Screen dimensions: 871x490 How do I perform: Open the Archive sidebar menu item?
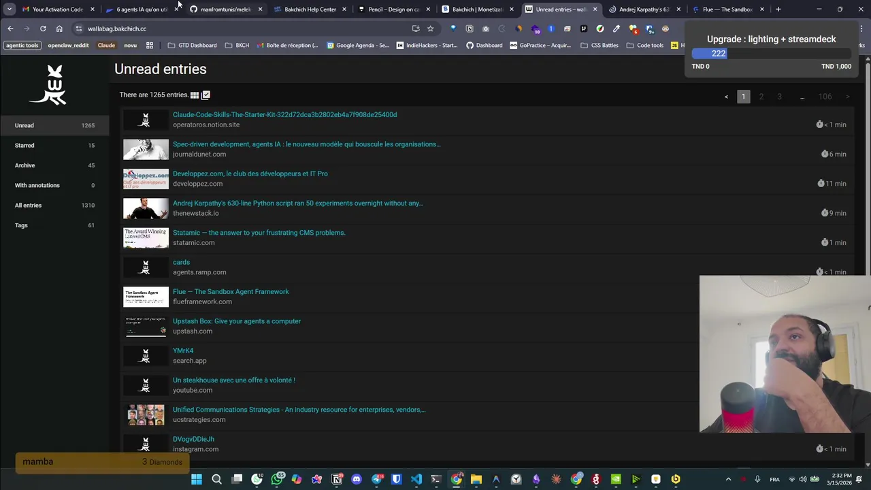tap(54, 165)
